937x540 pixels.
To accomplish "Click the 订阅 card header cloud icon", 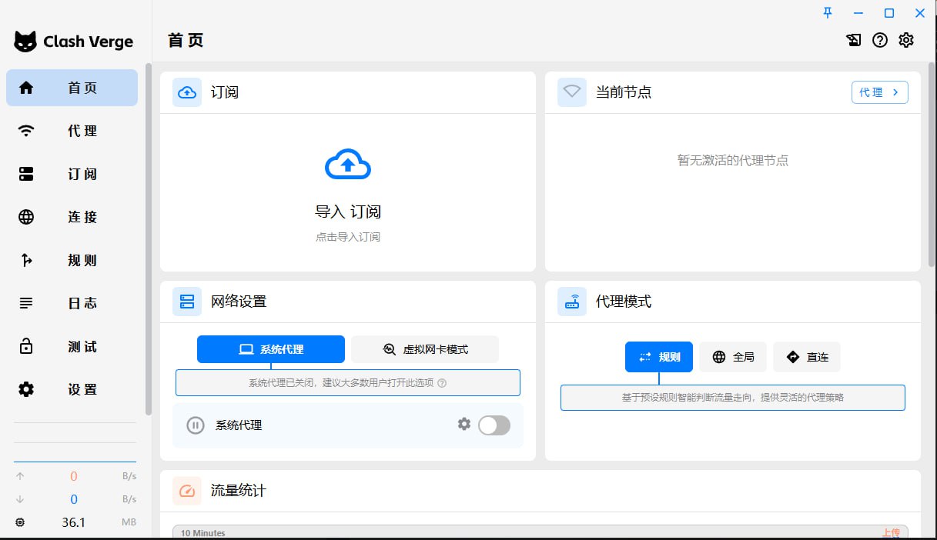I will pyautogui.click(x=187, y=92).
